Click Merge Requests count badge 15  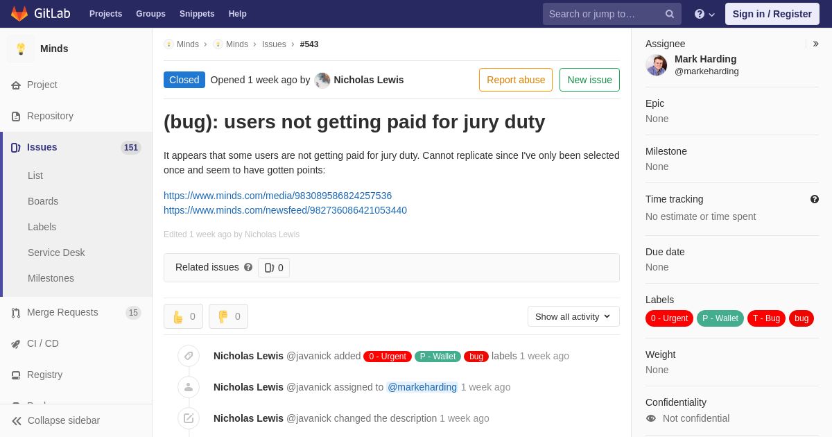(x=133, y=312)
